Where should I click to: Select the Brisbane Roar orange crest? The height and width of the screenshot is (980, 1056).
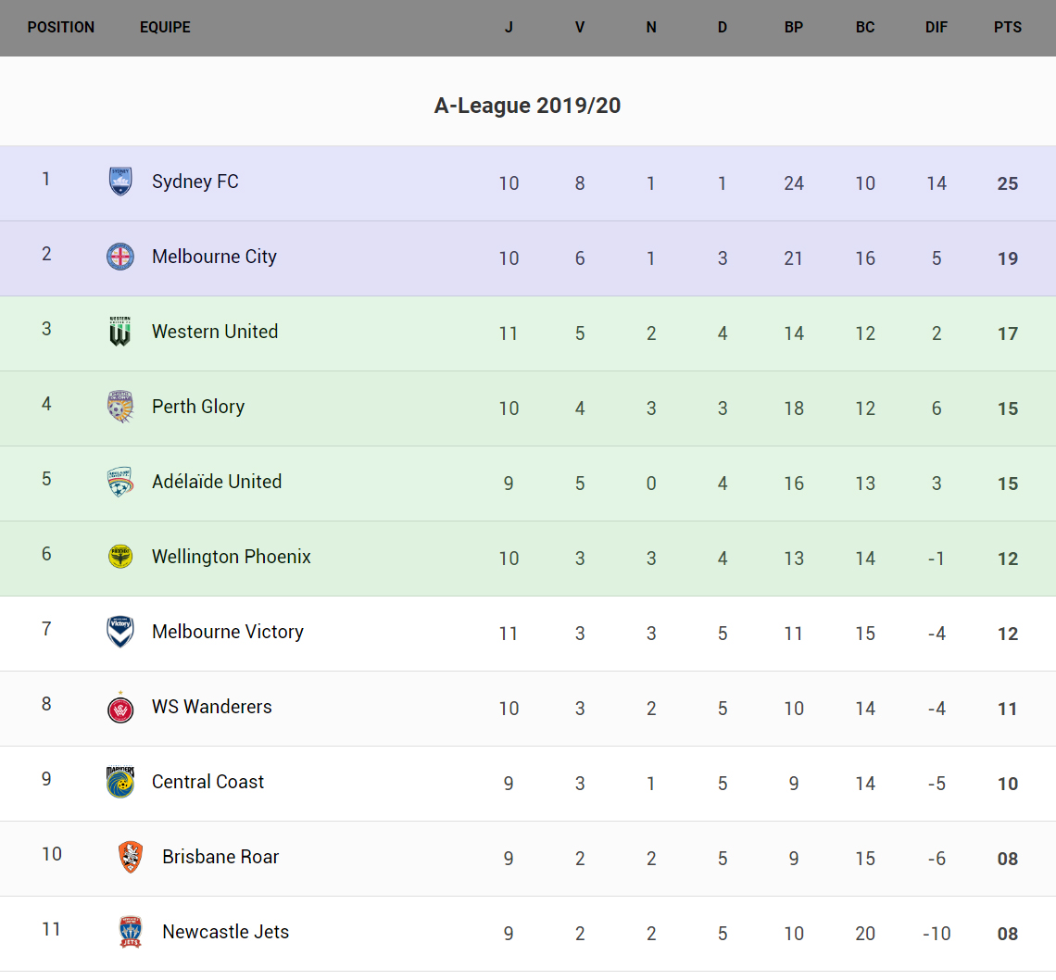(x=131, y=857)
